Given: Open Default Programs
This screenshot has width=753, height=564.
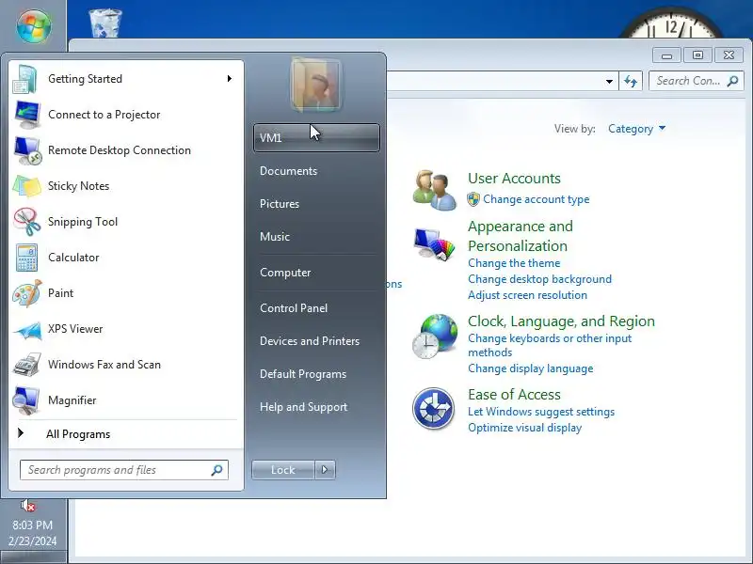Looking at the screenshot, I should click(x=303, y=373).
